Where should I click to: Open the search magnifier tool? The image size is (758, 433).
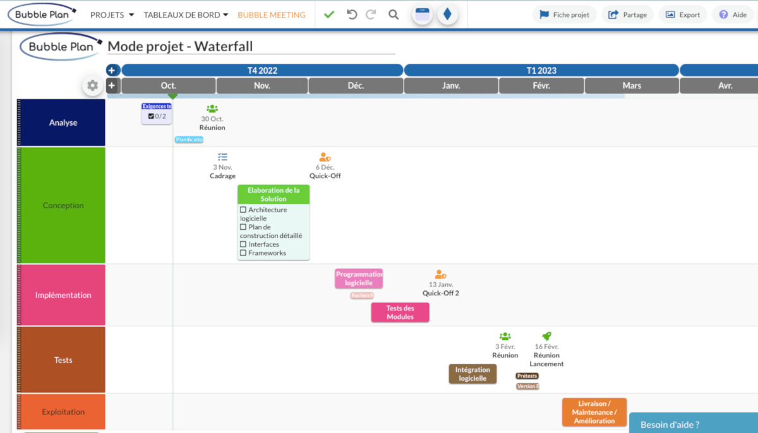(394, 15)
